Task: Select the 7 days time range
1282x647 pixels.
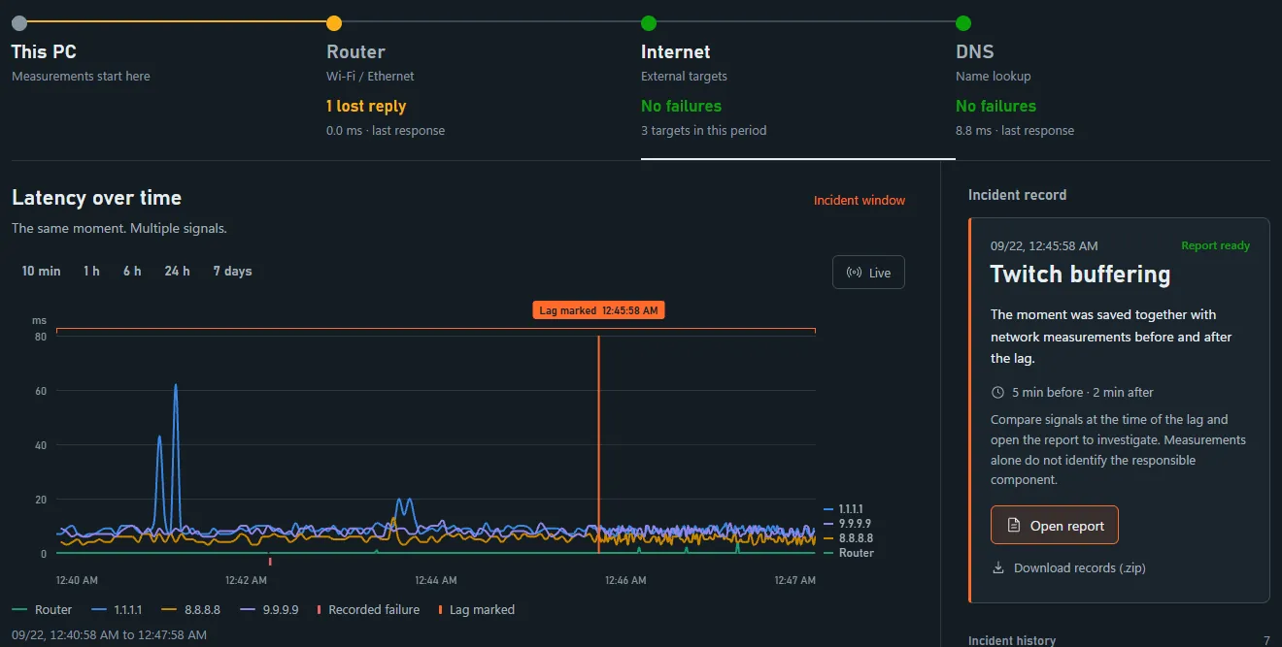Action: pos(232,272)
